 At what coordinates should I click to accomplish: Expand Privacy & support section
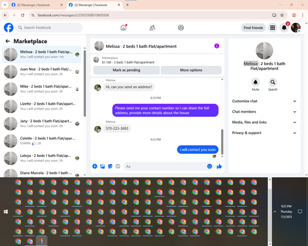point(264,133)
